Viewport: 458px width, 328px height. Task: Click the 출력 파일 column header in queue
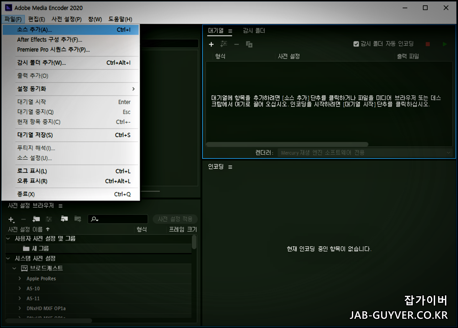(408, 56)
